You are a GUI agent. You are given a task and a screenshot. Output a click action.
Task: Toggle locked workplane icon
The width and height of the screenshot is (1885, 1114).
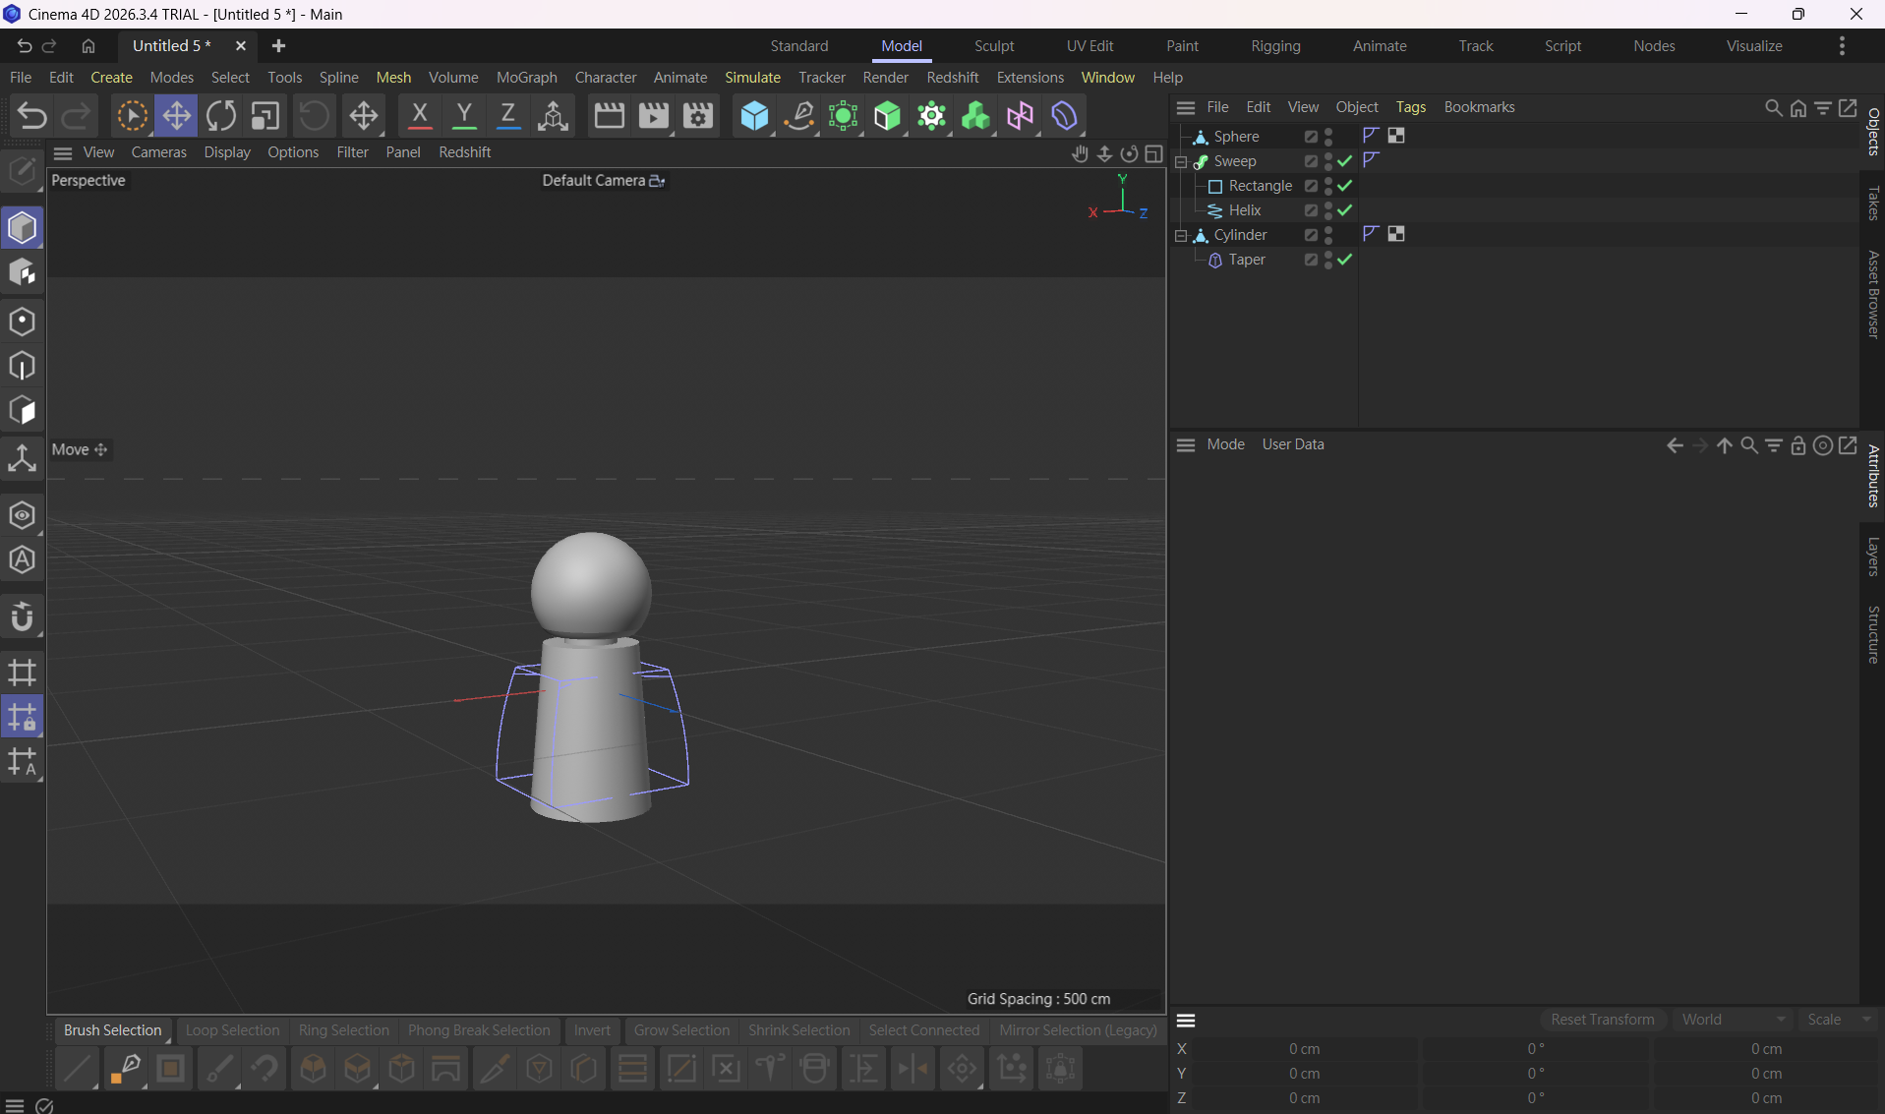(22, 717)
